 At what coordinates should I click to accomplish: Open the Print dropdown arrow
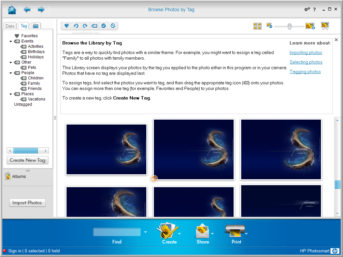[x=246, y=234]
